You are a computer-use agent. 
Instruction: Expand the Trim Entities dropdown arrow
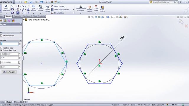coord(33,13)
